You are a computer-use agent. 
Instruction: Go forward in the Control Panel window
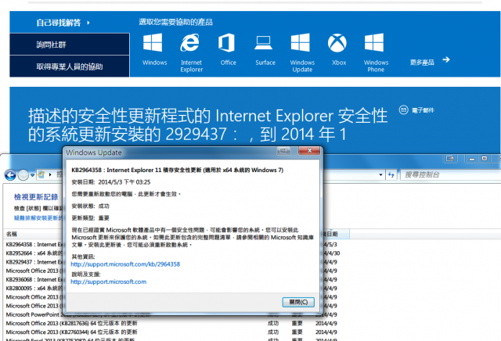pos(23,174)
